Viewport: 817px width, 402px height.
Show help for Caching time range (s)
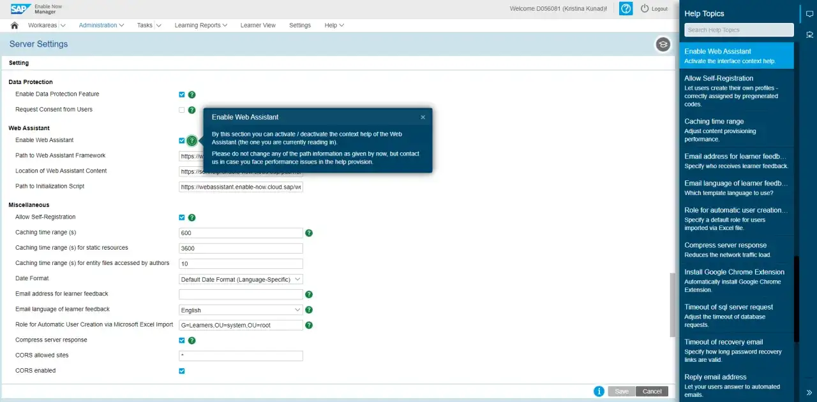tap(309, 233)
